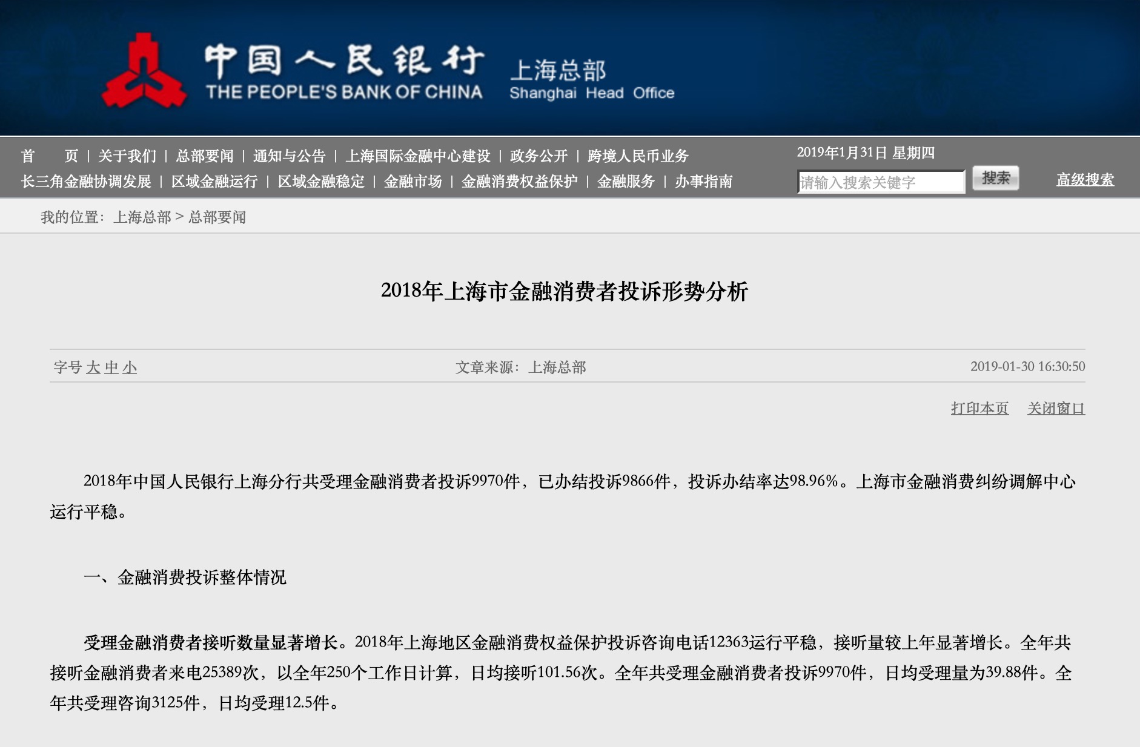Viewport: 1140px width, 747px height.
Task: Set font size to 中 (medium)
Action: [x=111, y=367]
